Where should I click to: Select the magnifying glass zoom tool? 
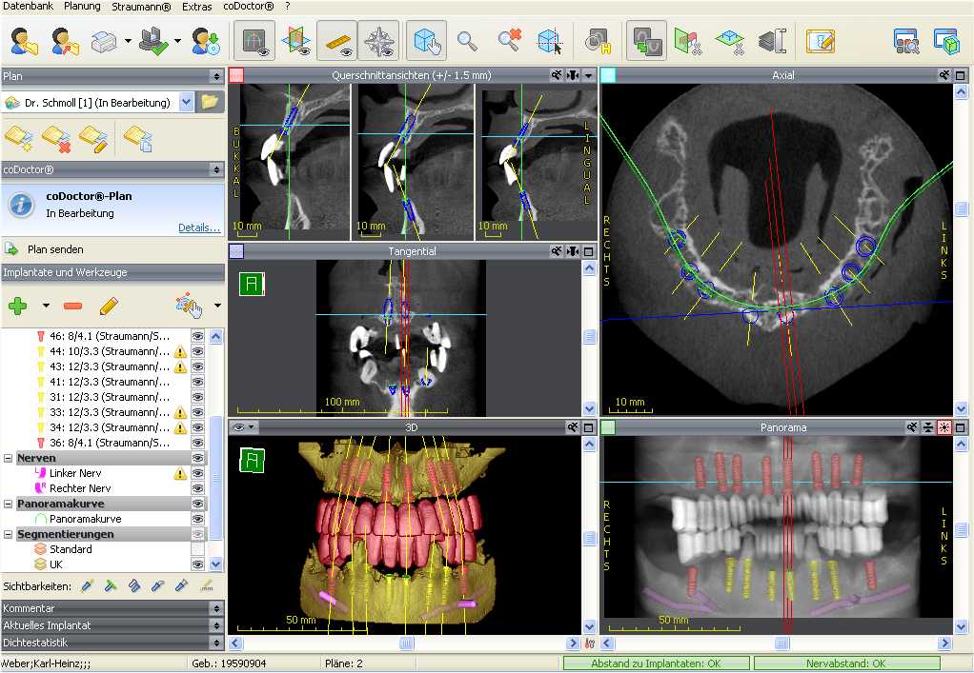[467, 41]
